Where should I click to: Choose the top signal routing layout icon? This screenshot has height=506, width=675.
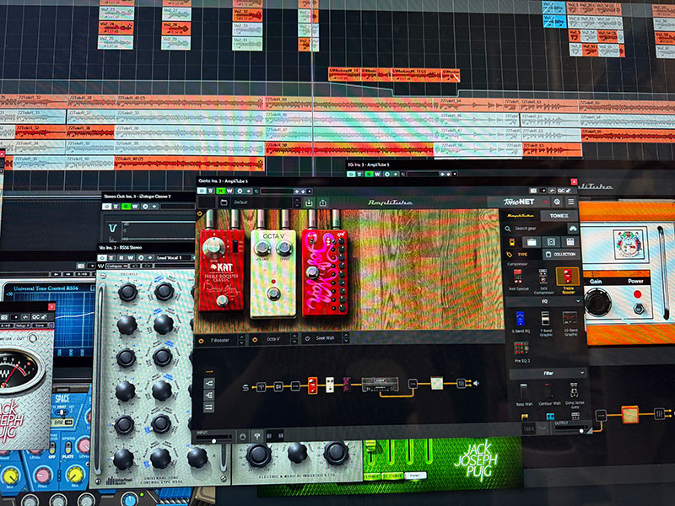pyautogui.click(x=208, y=383)
